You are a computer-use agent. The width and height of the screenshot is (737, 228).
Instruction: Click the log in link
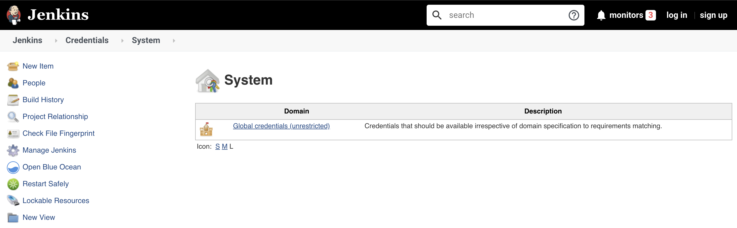pyautogui.click(x=676, y=15)
